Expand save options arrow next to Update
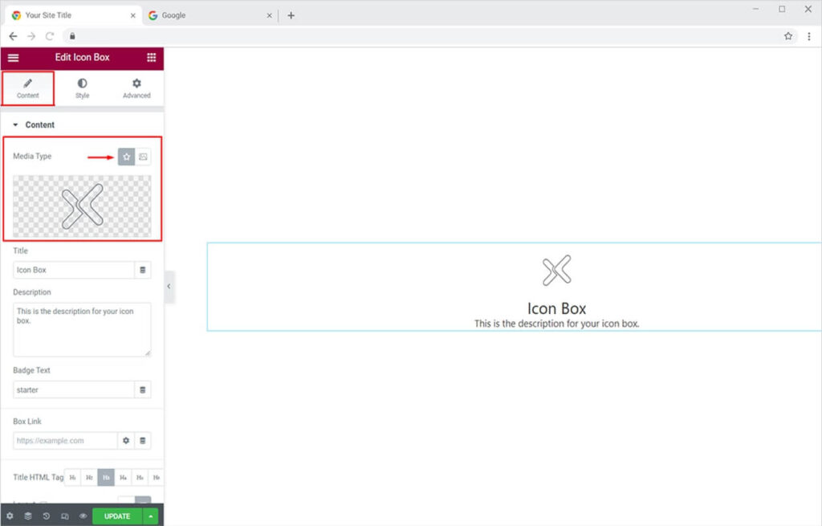Image resolution: width=822 pixels, height=526 pixels. click(150, 516)
